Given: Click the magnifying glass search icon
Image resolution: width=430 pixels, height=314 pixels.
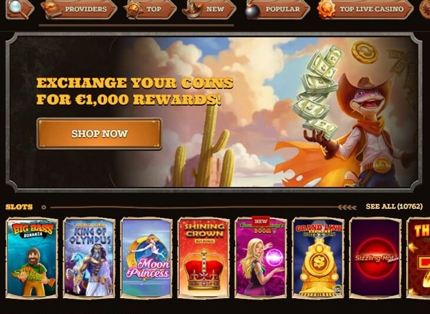Looking at the screenshot, I should coord(18,8).
